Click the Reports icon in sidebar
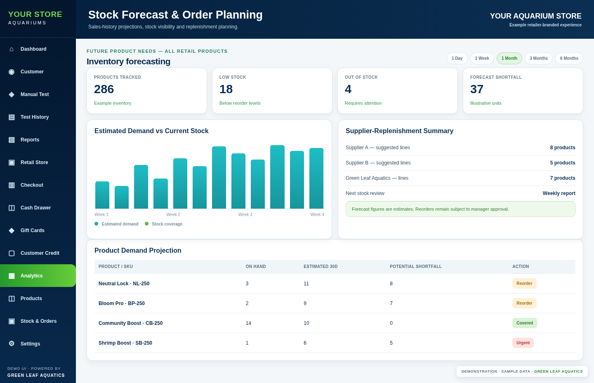This screenshot has height=383, width=594. [12, 140]
